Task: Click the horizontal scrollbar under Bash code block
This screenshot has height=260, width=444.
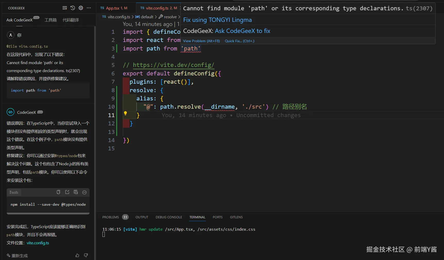Action: coord(48,213)
